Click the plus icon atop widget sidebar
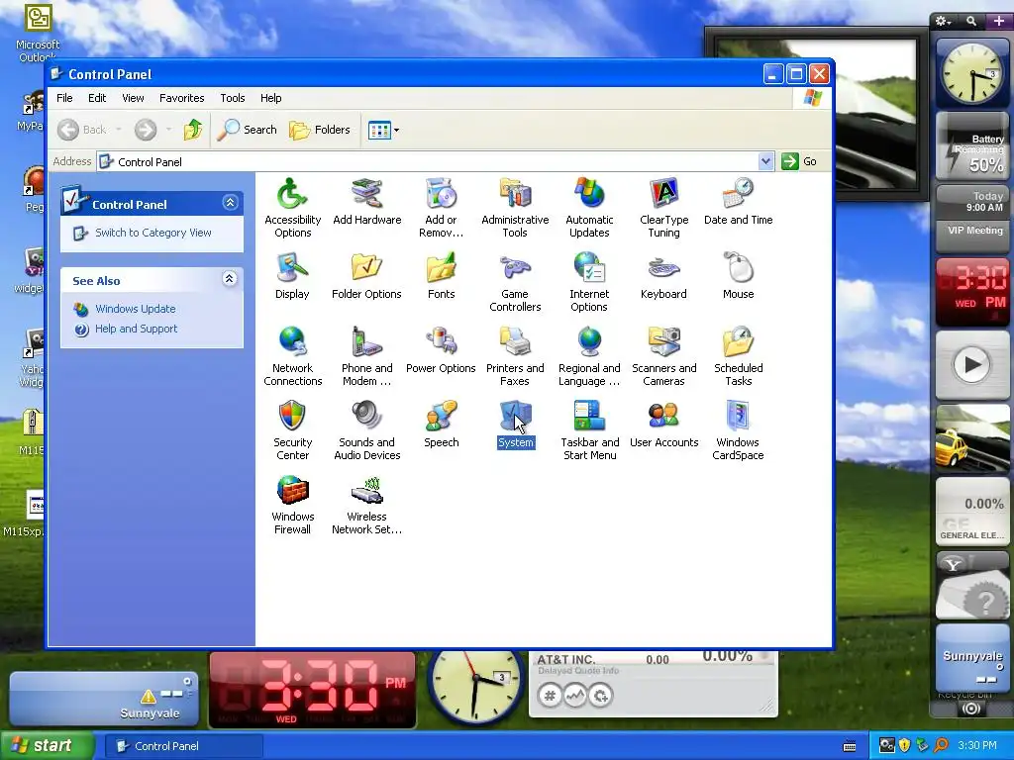This screenshot has width=1014, height=760. point(998,22)
